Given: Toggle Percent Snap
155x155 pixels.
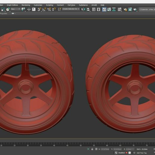Looking at the screenshot, I should pos(49,9).
